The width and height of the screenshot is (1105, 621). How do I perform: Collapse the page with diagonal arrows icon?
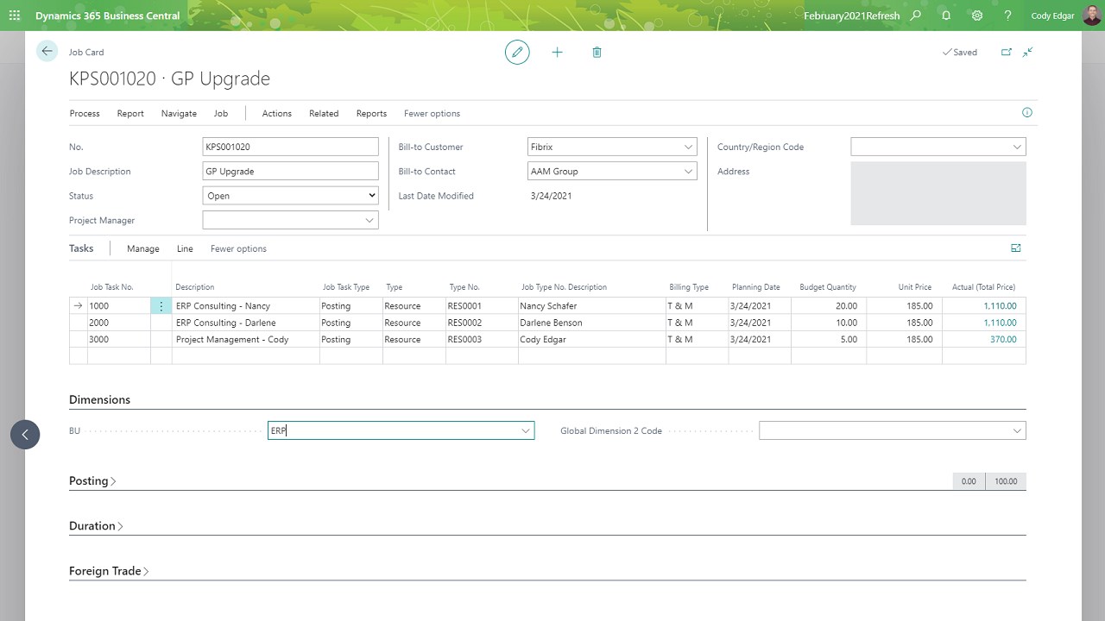pos(1027,53)
